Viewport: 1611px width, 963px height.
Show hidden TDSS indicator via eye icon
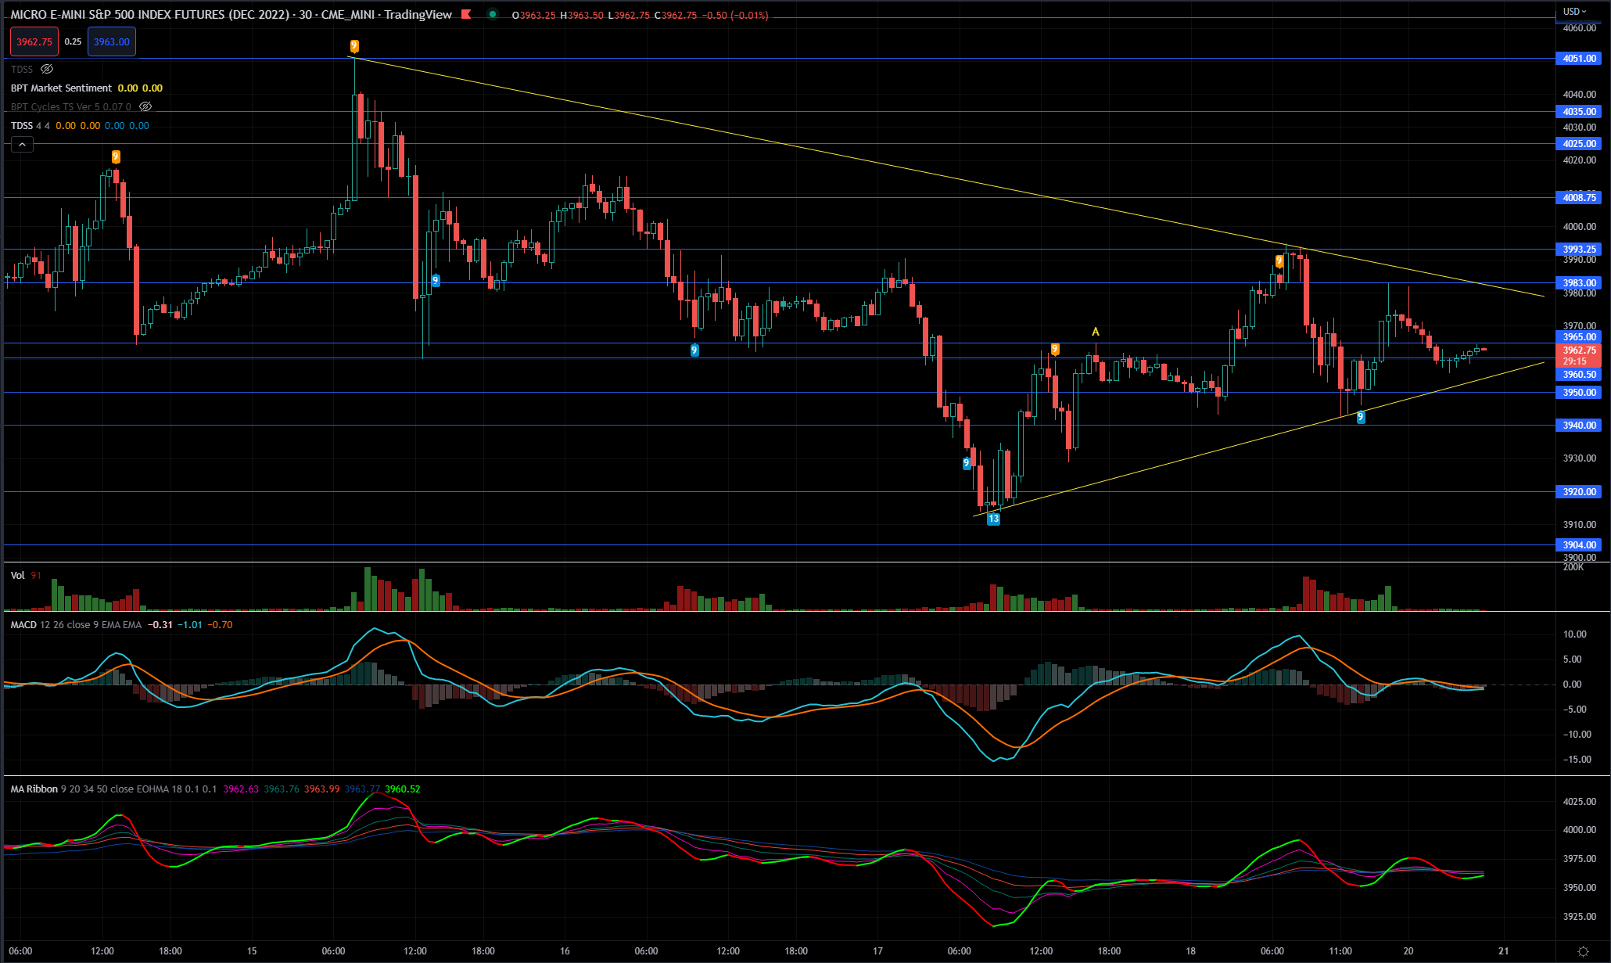click(x=47, y=70)
